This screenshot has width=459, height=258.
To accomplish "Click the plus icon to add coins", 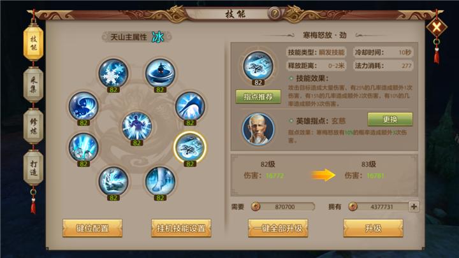I will (x=414, y=206).
